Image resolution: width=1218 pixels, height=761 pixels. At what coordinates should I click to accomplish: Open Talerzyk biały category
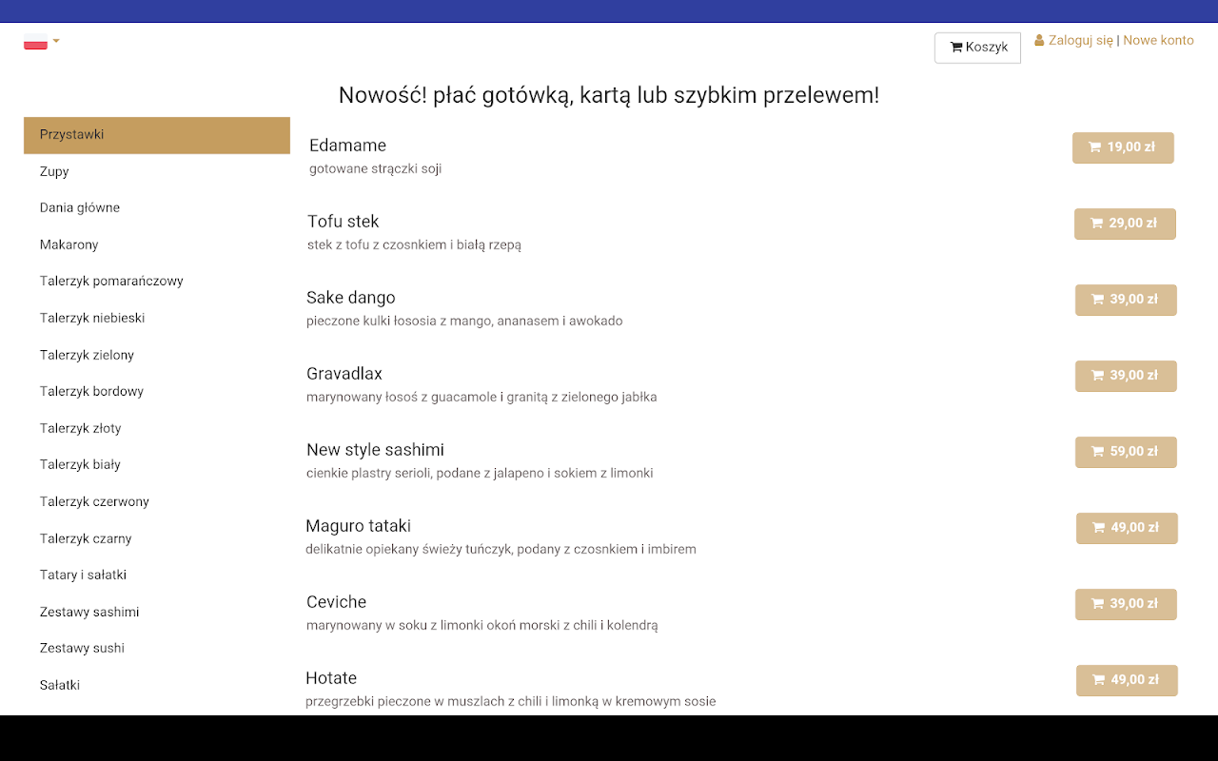tap(157, 464)
